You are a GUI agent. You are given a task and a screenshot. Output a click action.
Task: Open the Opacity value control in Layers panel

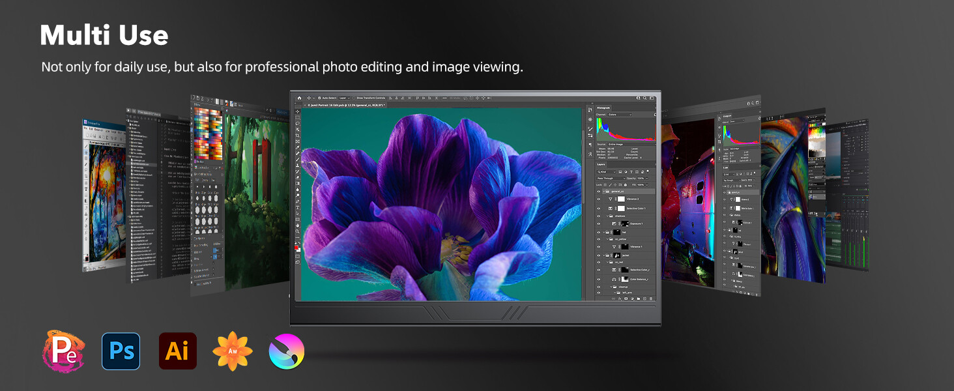[x=641, y=179]
